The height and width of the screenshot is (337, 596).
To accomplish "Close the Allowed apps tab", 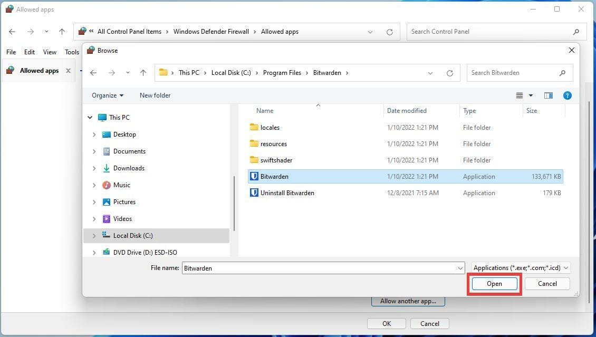I will 68,71.
